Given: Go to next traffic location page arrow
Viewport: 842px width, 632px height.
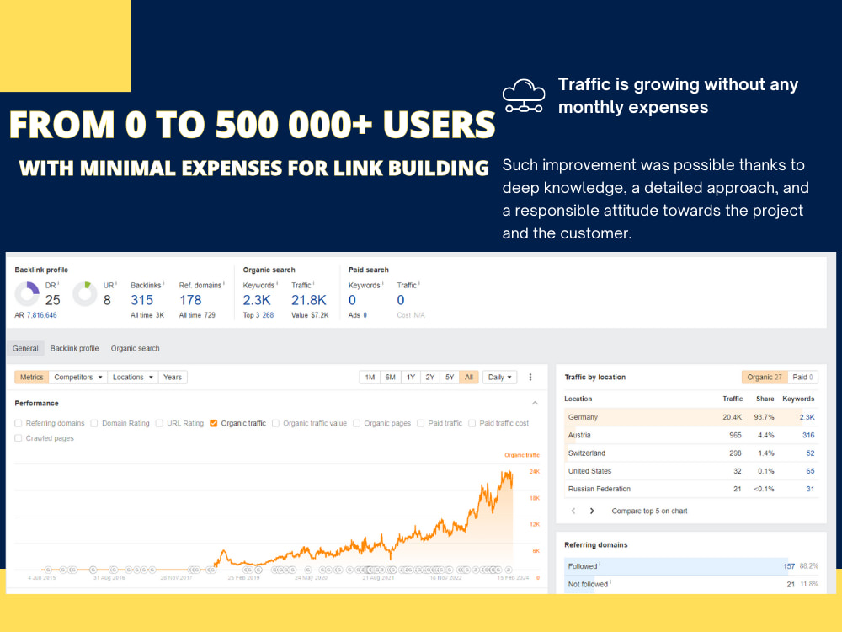Looking at the screenshot, I should point(592,511).
